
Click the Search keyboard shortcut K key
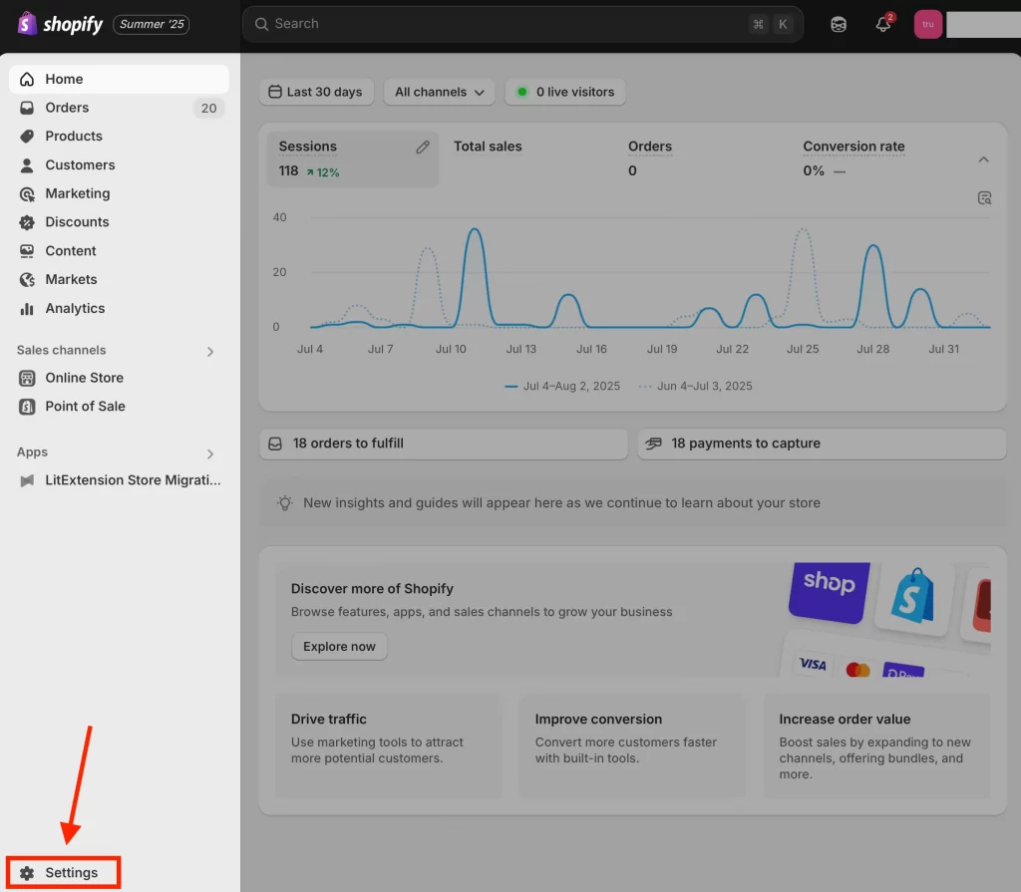pyautogui.click(x=783, y=24)
